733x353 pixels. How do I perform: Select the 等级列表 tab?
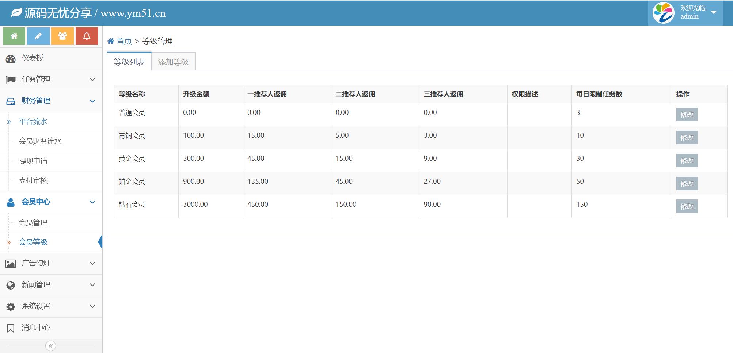pos(129,62)
